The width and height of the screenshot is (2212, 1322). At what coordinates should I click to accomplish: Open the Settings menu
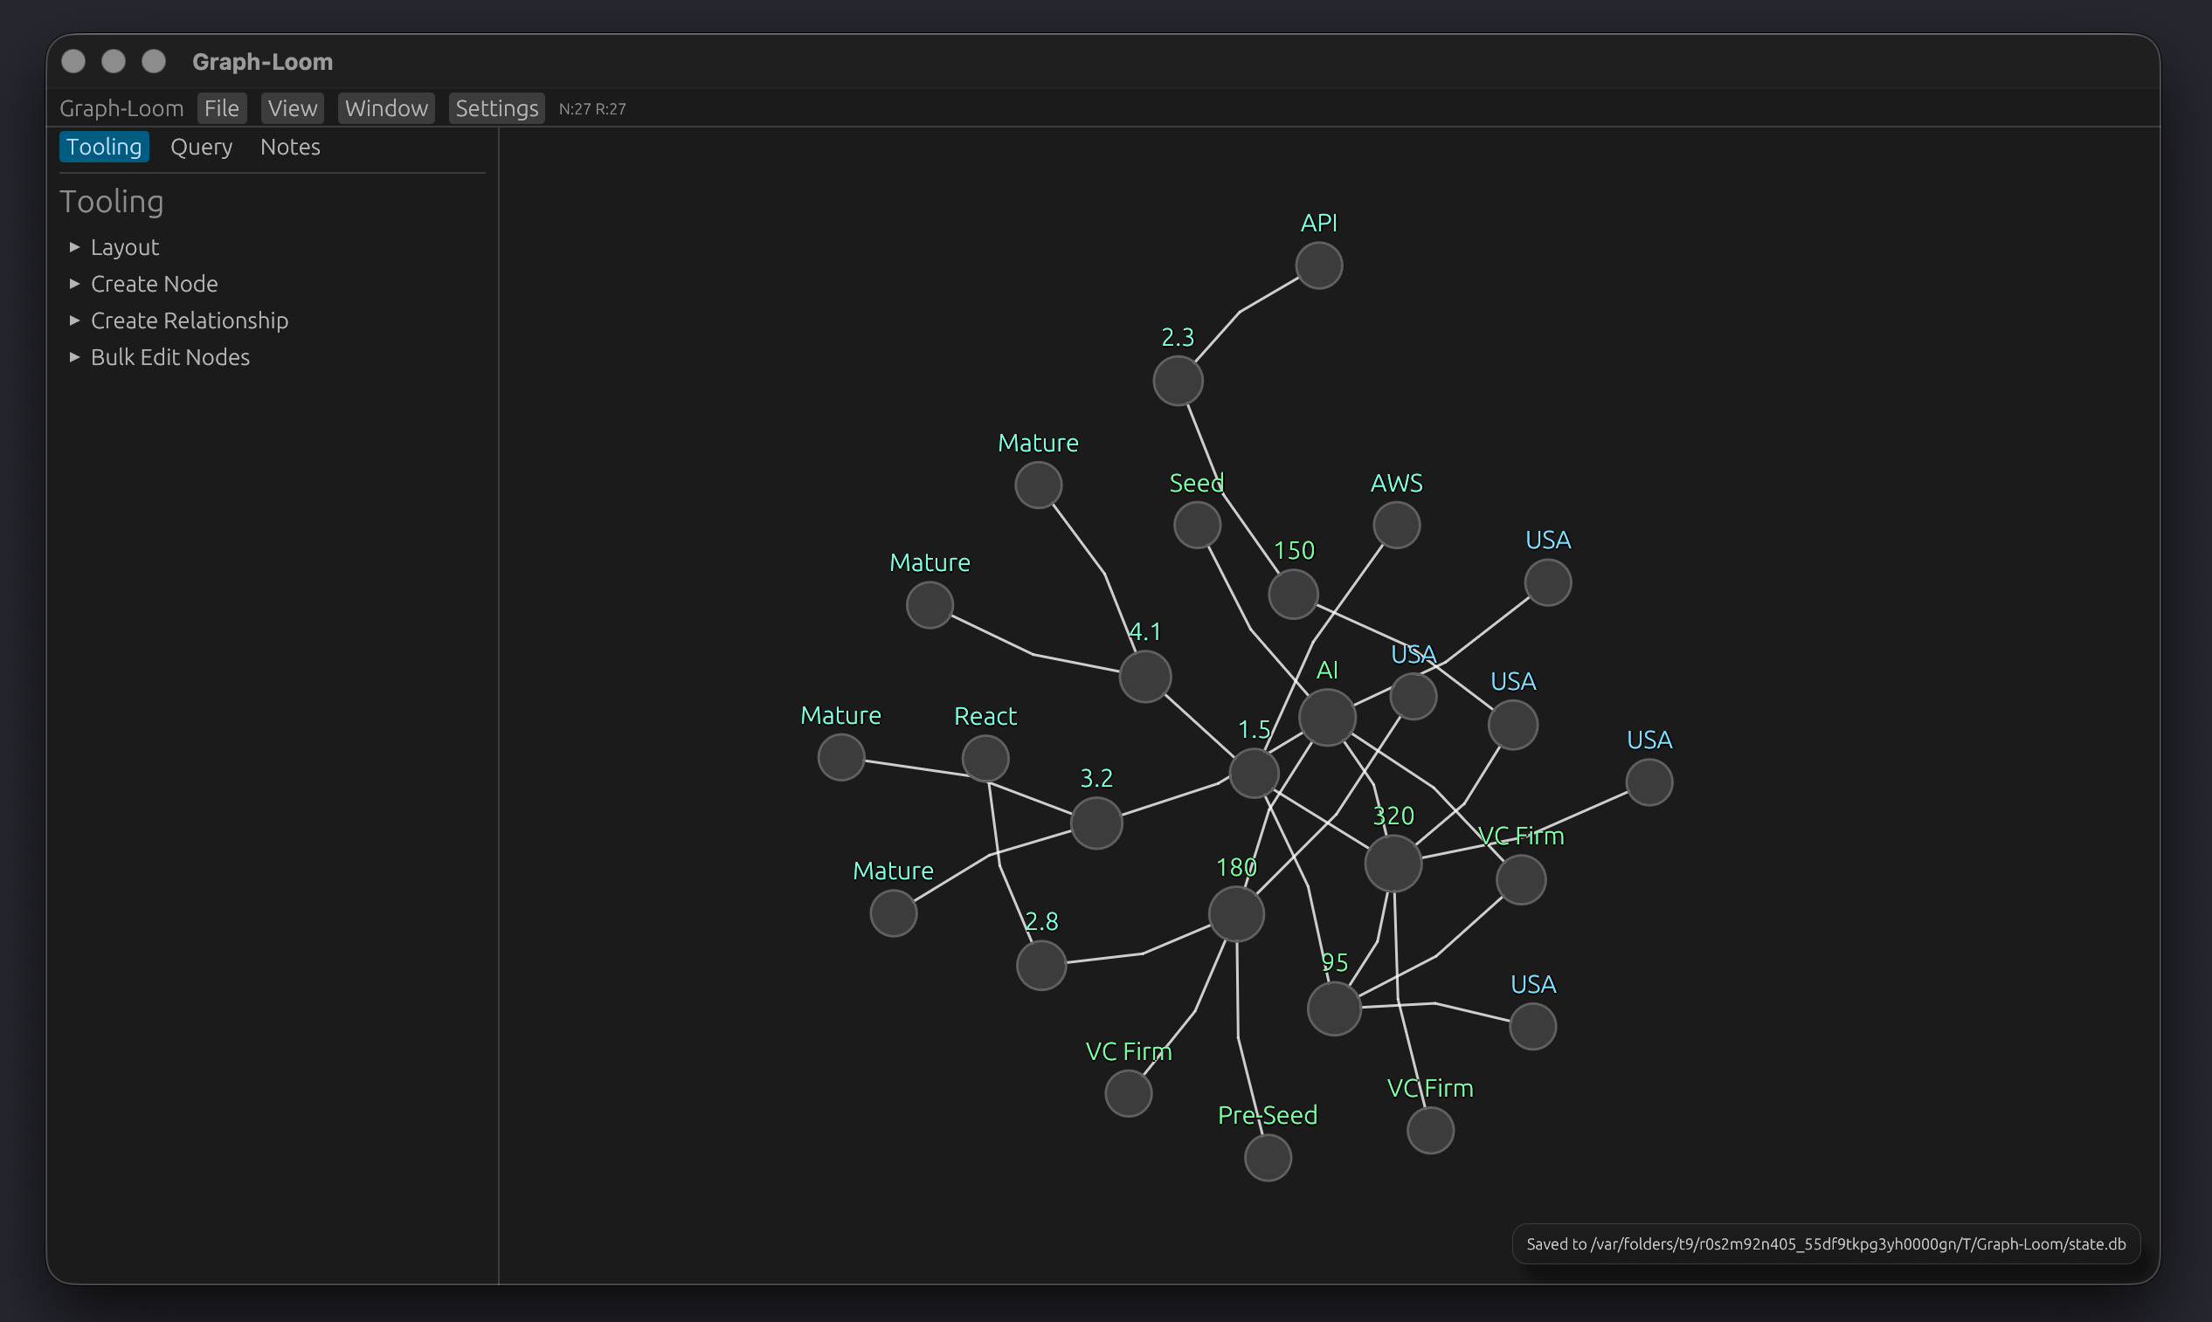(x=496, y=107)
